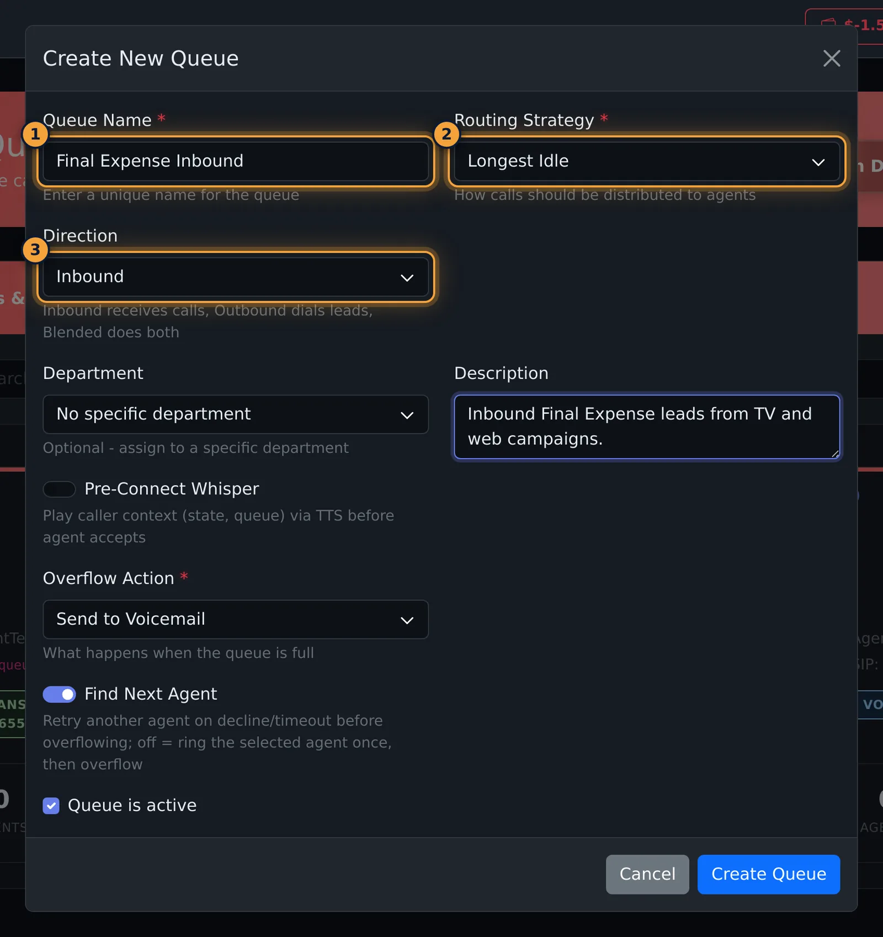
Task: Click the 'What happens when the queue is full' hint
Action: click(x=178, y=653)
